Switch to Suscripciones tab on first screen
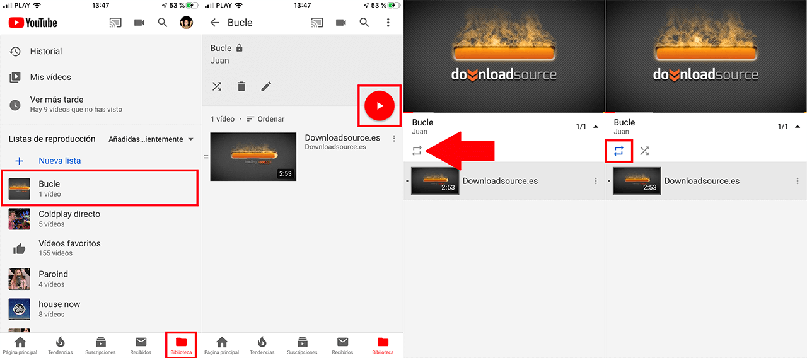 click(x=101, y=345)
